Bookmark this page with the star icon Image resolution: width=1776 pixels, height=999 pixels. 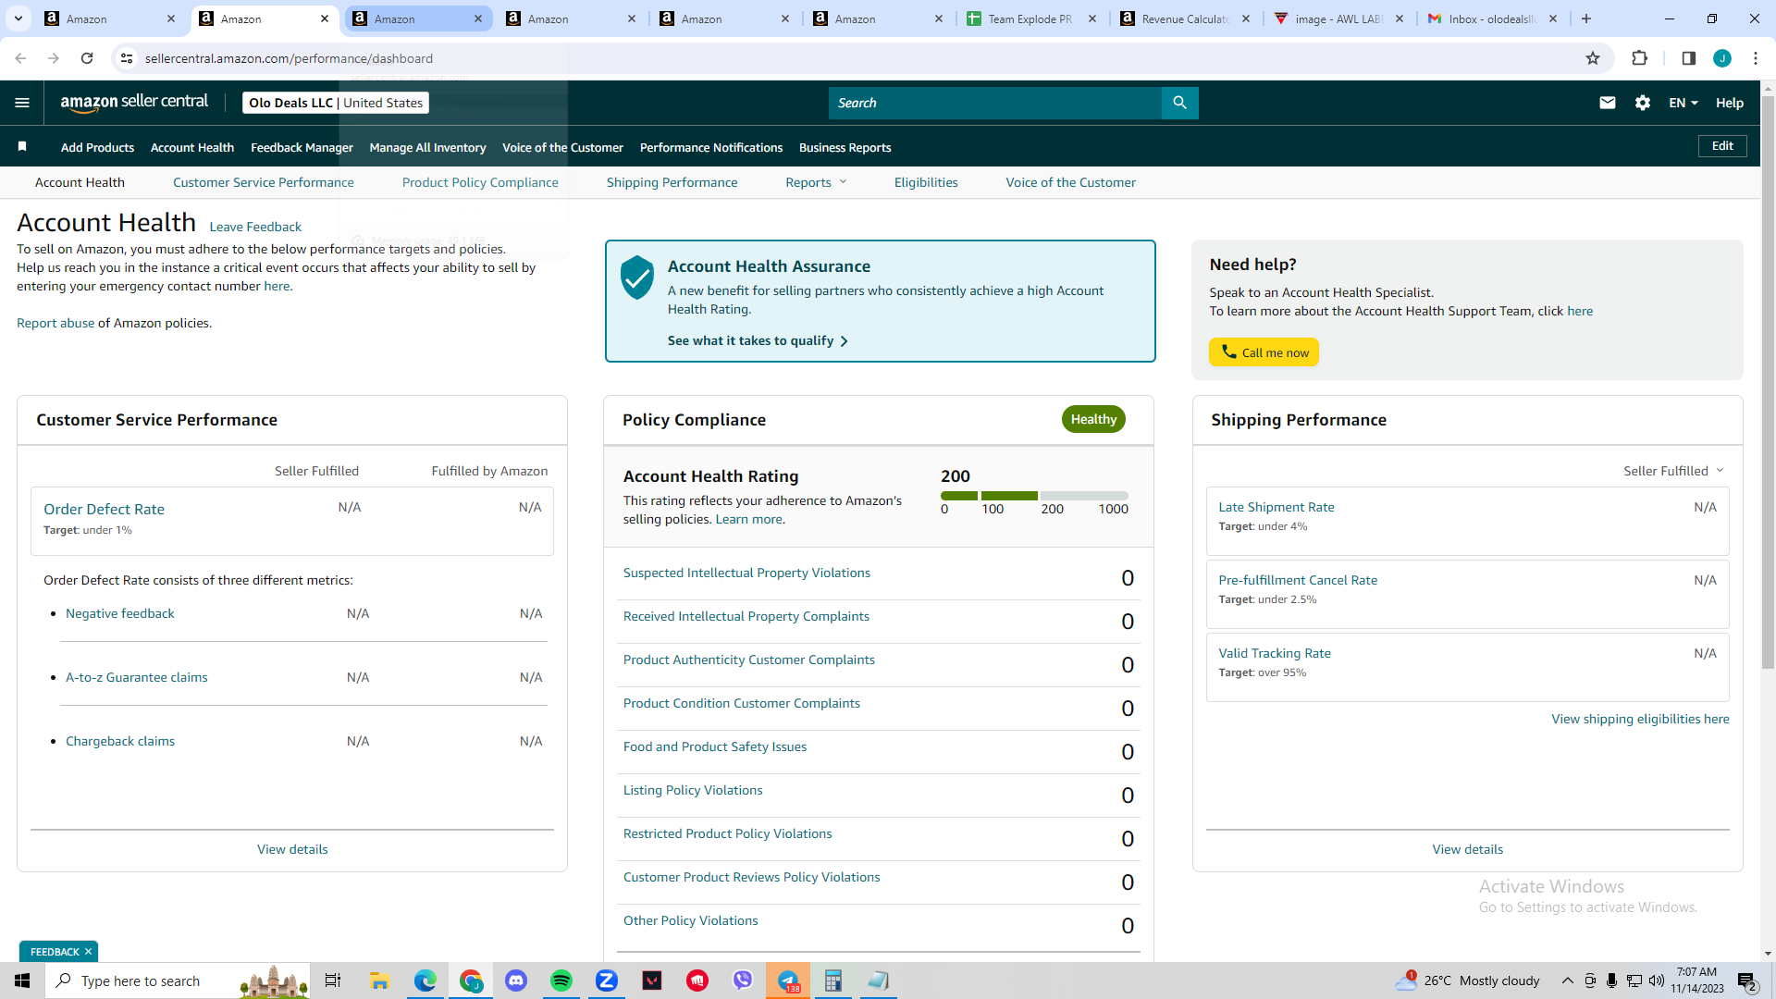click(1593, 58)
